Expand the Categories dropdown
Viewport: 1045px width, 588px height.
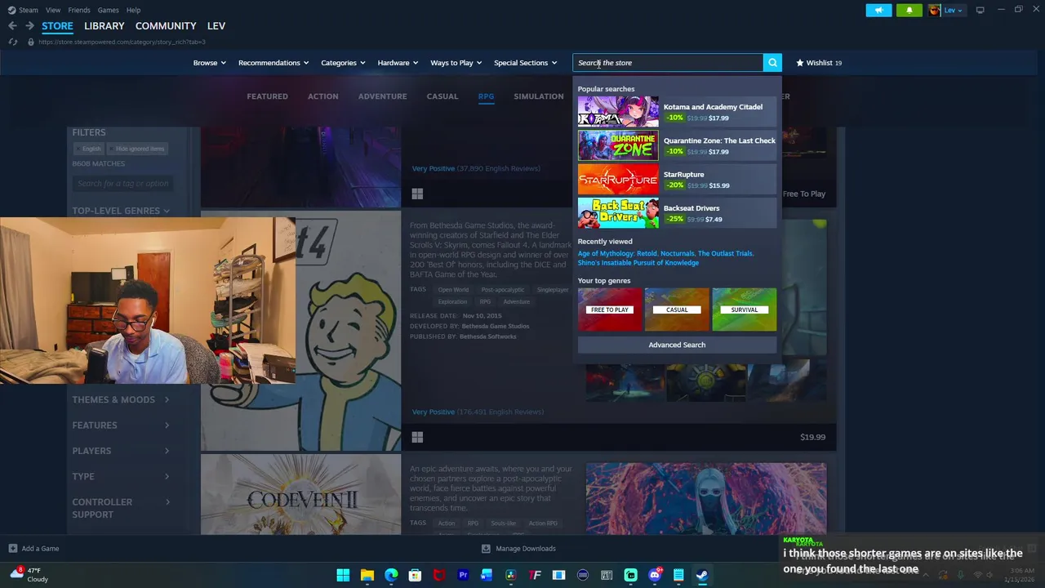(x=343, y=63)
